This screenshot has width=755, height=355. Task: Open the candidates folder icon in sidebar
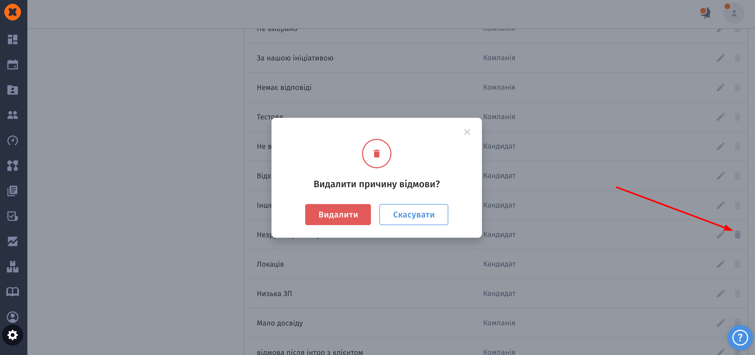pyautogui.click(x=13, y=90)
